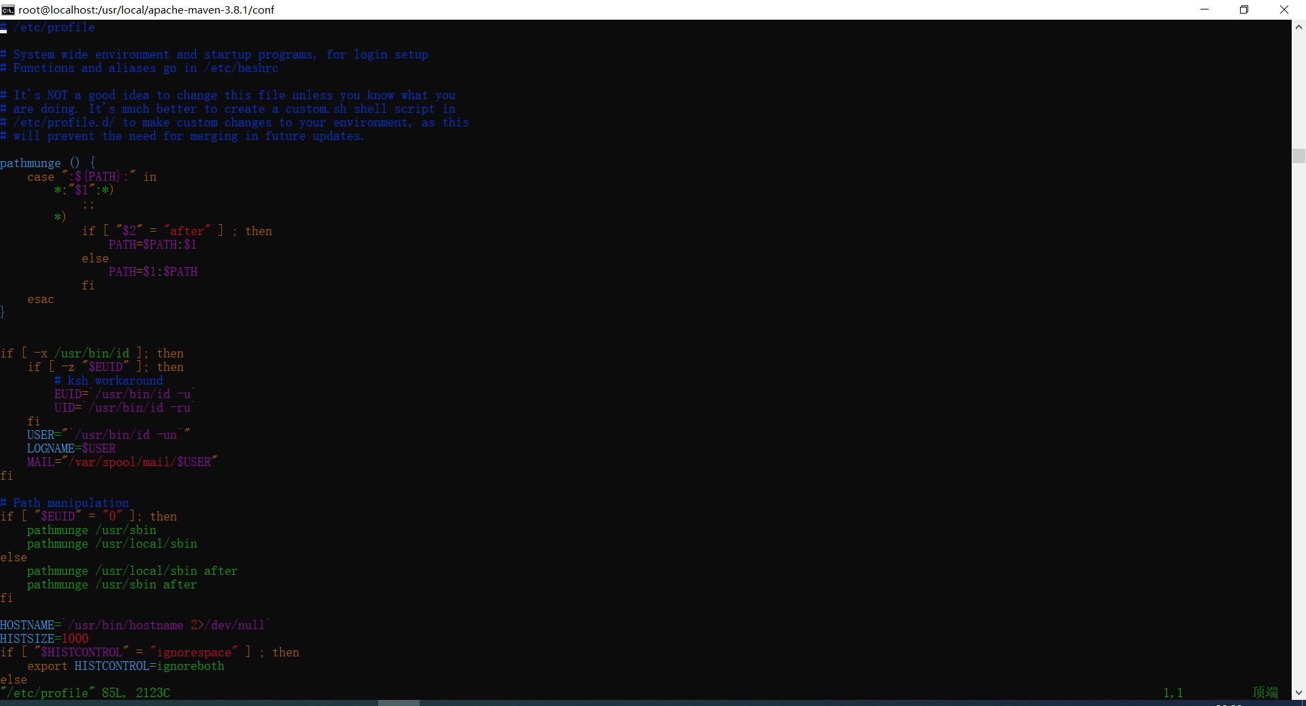
Task: Click the 'HOSTNAME=`/usr/bin/hostname 2>/dev/null`' line
Action: [135, 625]
